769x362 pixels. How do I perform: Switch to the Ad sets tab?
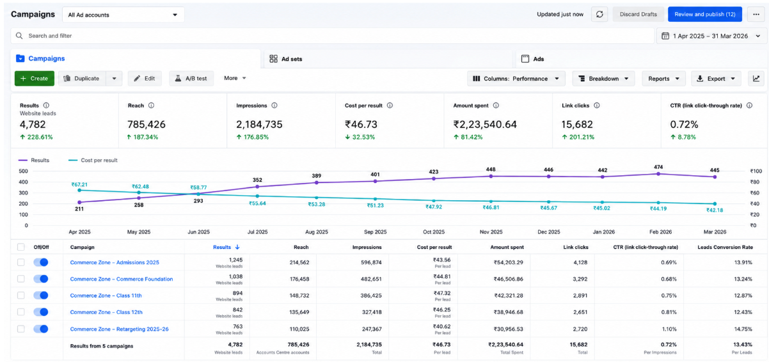click(389, 59)
